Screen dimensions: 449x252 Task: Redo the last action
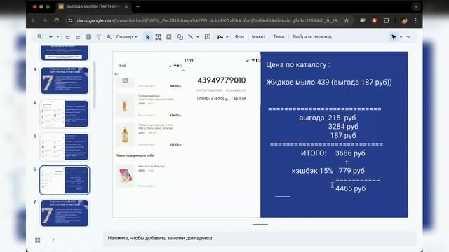[x=78, y=37]
